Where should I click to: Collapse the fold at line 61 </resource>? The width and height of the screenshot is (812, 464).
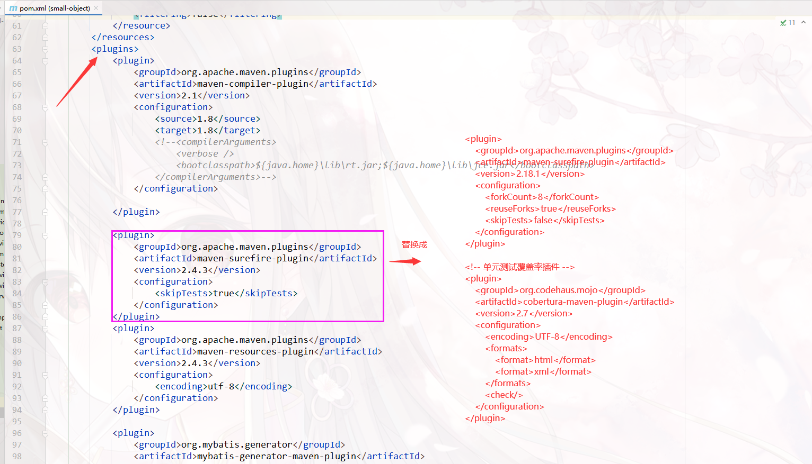(45, 25)
